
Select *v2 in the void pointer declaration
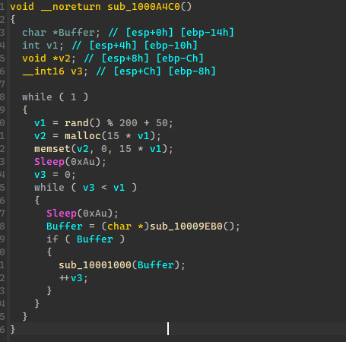pyautogui.click(x=62, y=59)
